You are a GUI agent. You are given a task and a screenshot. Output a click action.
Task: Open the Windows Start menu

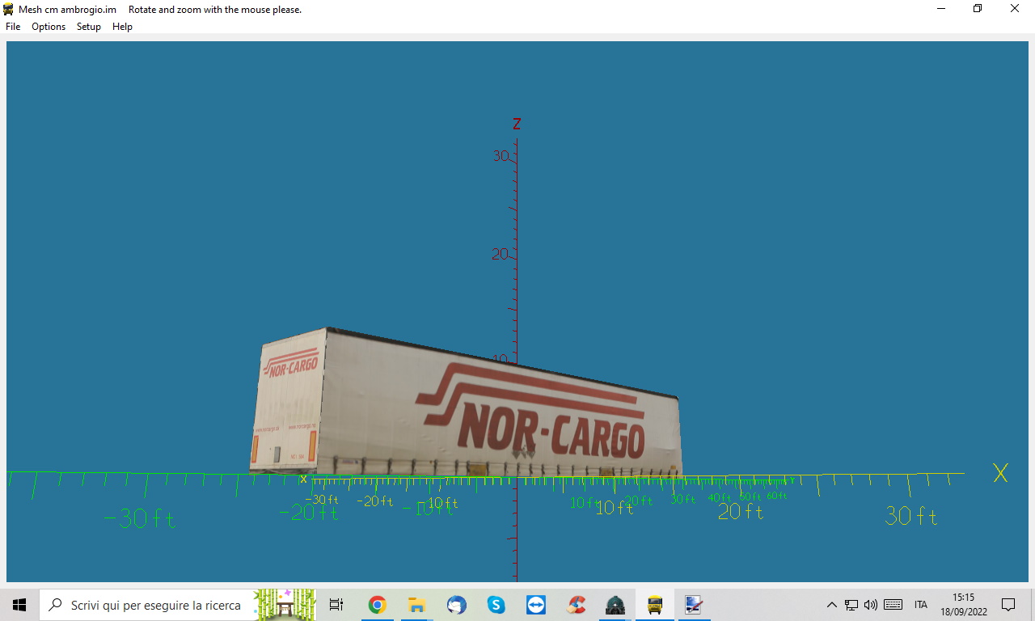tap(19, 605)
